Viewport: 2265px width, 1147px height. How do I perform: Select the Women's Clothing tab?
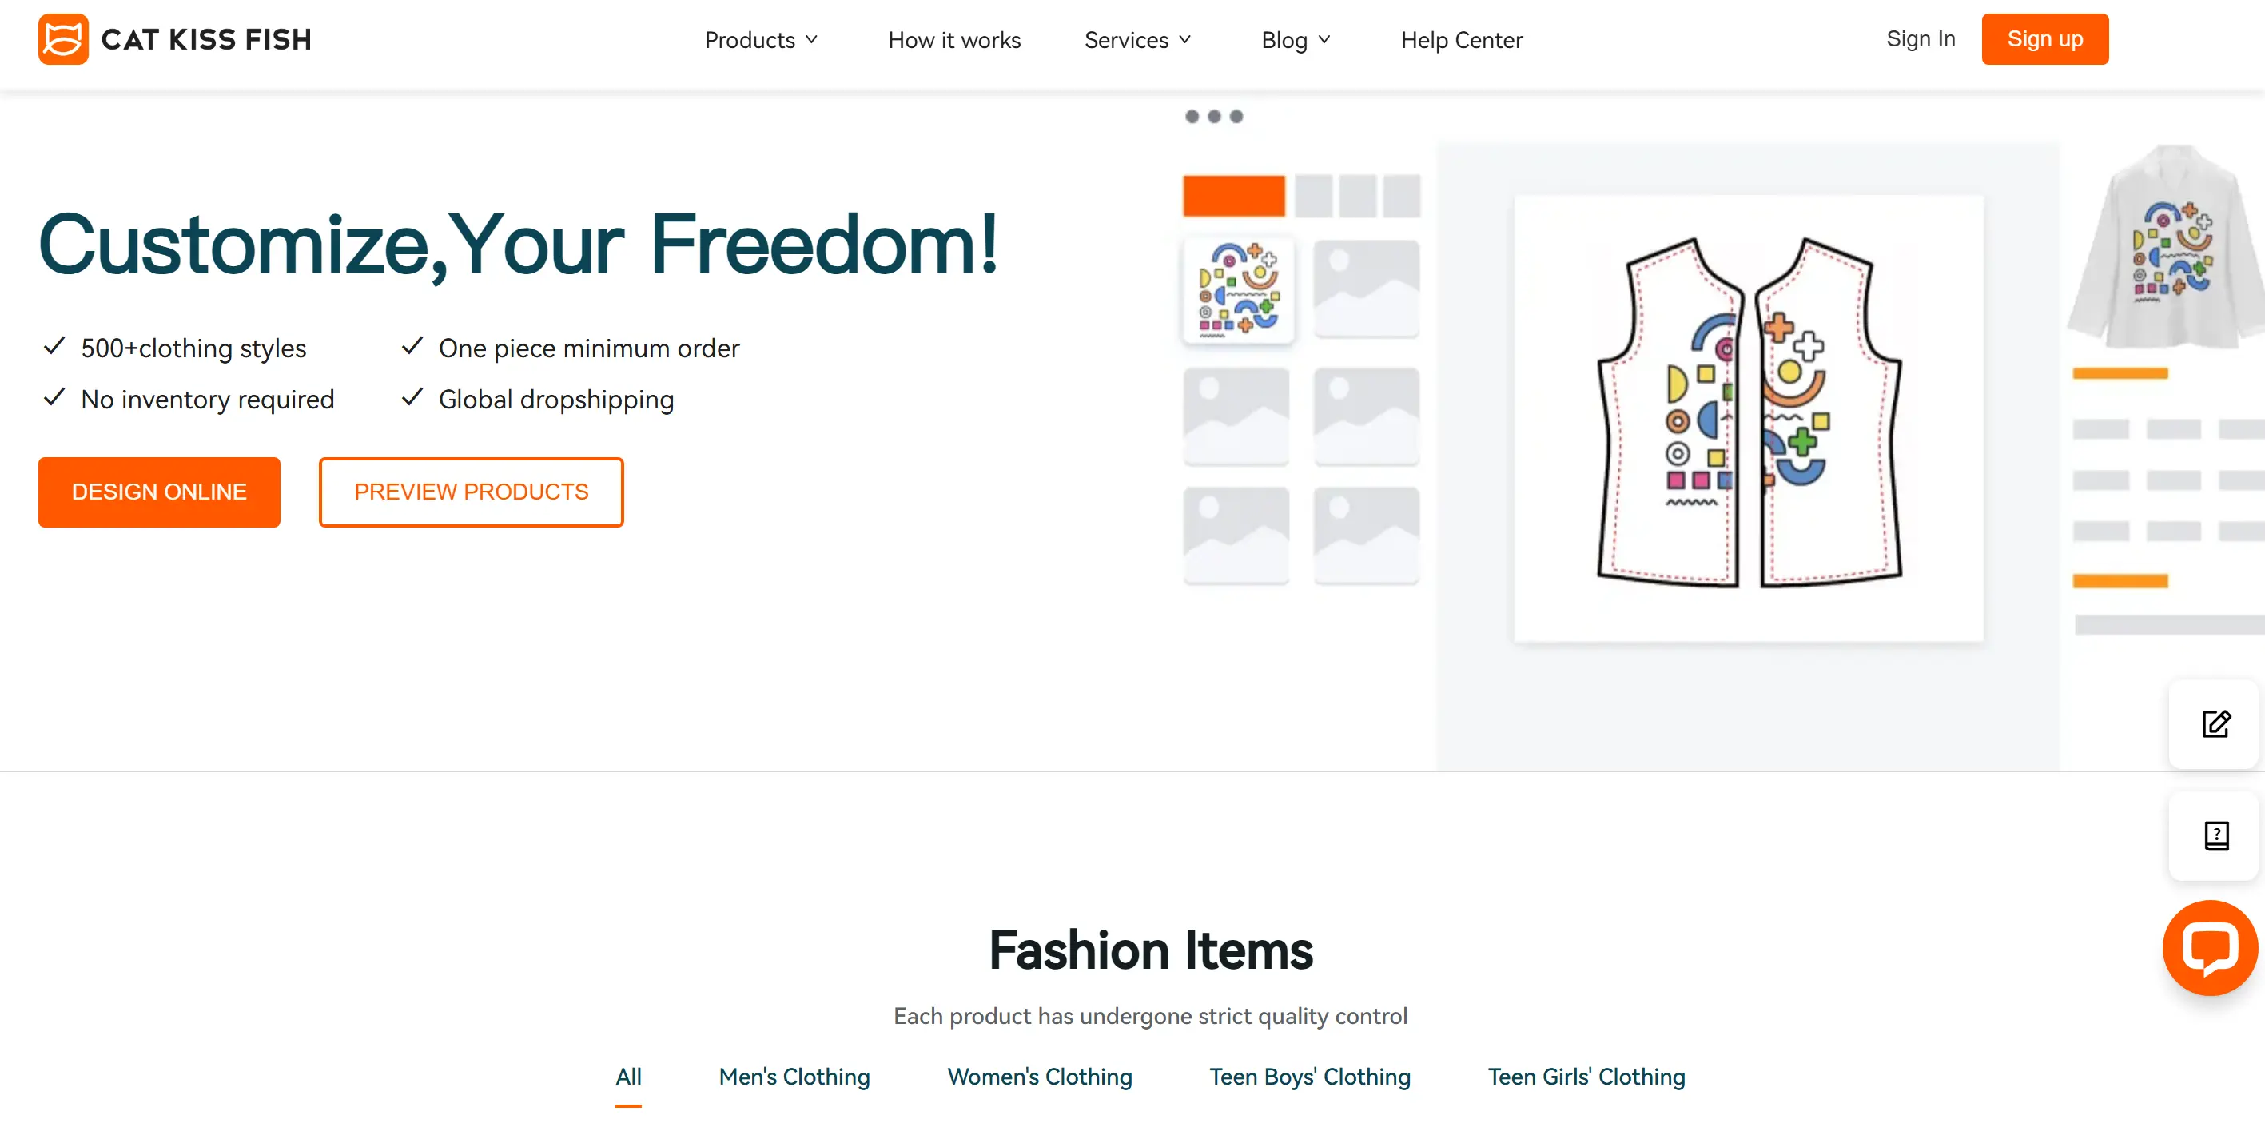coord(1038,1075)
